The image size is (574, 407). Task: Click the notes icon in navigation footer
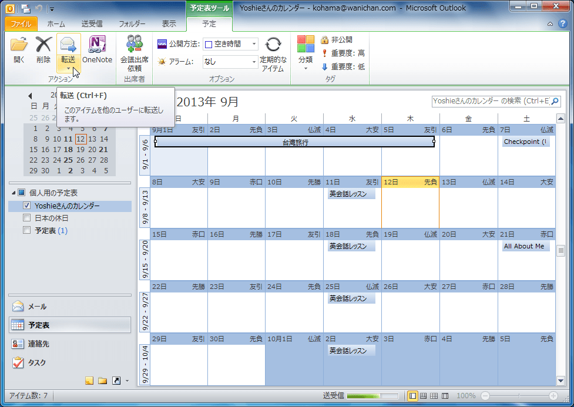(x=89, y=381)
